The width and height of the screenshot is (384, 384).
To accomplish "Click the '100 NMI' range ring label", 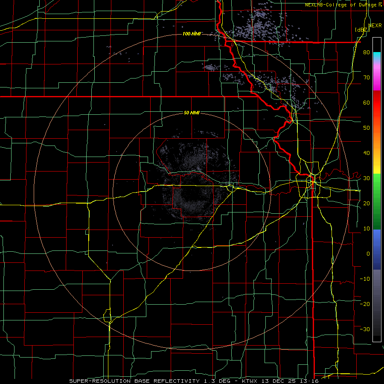I will 192,34.
